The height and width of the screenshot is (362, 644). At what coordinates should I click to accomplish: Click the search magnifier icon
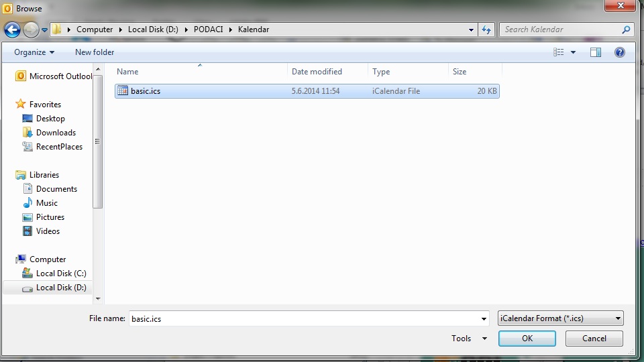pyautogui.click(x=627, y=29)
